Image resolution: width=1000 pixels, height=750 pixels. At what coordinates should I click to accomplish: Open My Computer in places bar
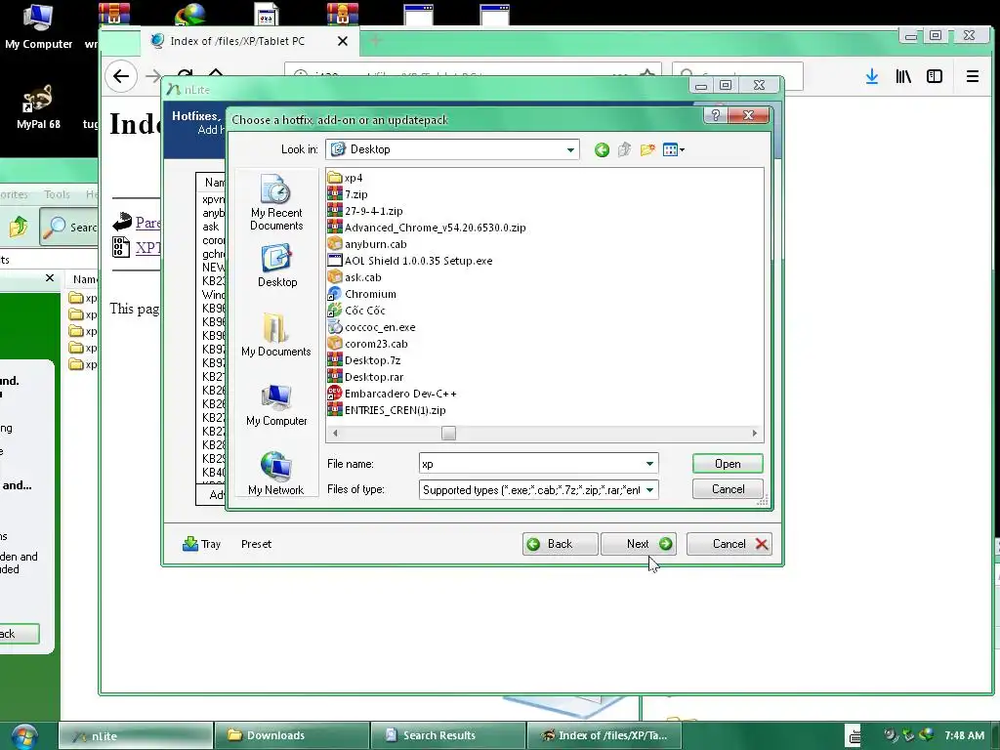tap(276, 405)
